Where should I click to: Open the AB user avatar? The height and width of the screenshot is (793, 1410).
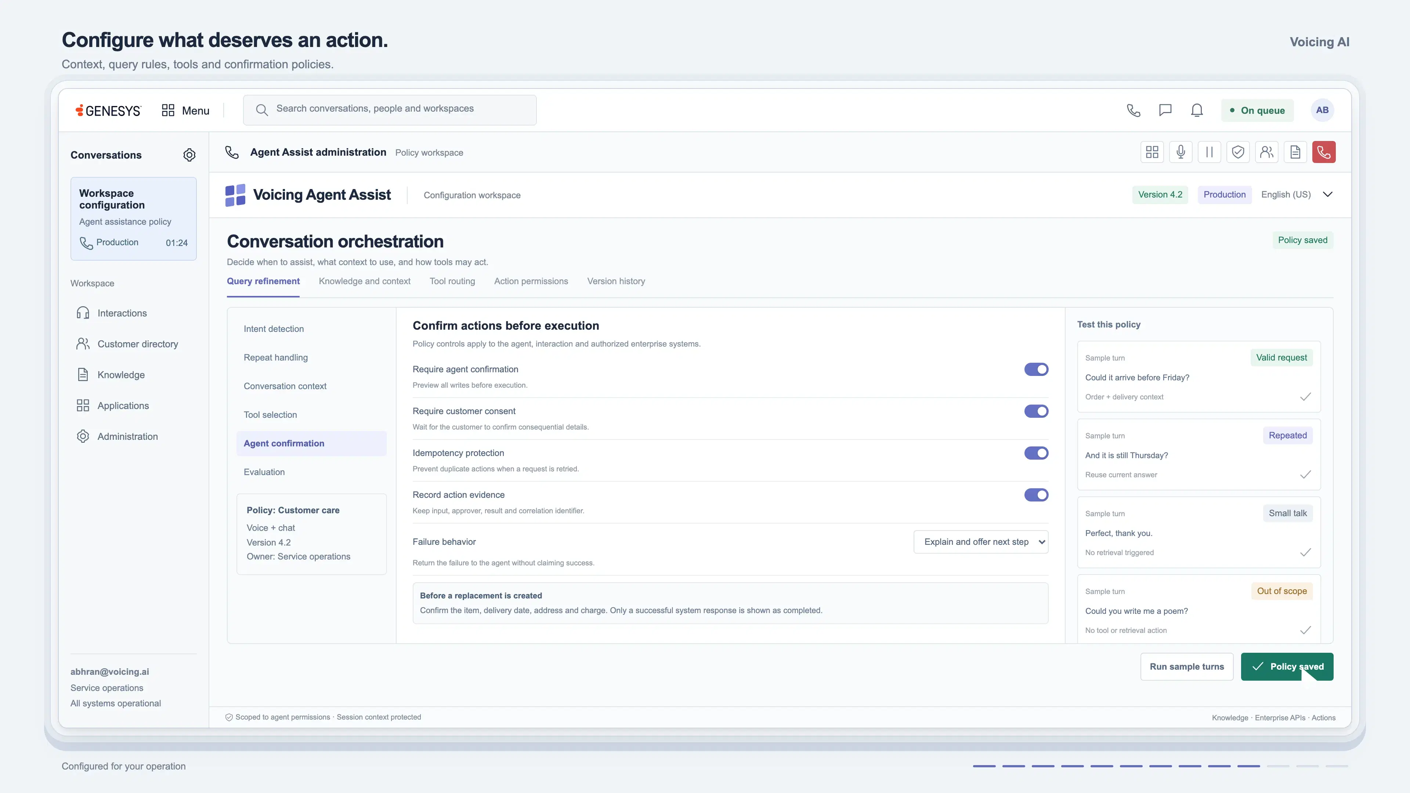[1322, 110]
